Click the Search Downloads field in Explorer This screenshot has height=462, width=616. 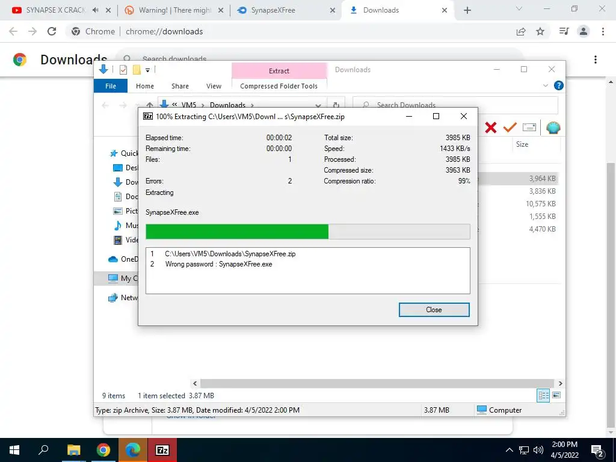[x=455, y=105]
